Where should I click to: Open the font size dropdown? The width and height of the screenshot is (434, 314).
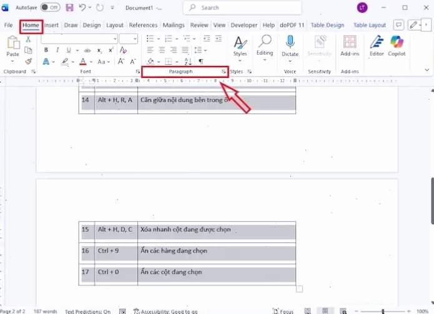(x=135, y=39)
